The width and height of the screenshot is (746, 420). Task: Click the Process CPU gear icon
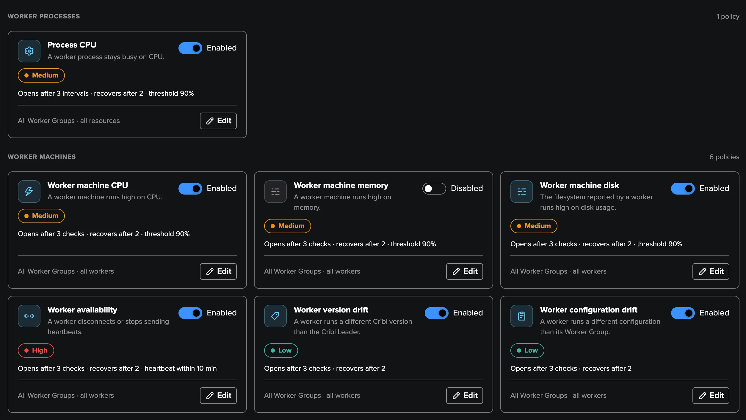click(29, 51)
